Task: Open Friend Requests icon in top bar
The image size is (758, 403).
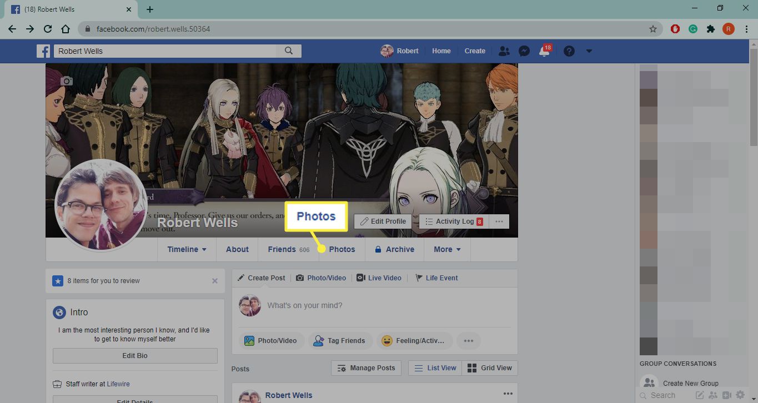Action: (x=504, y=51)
